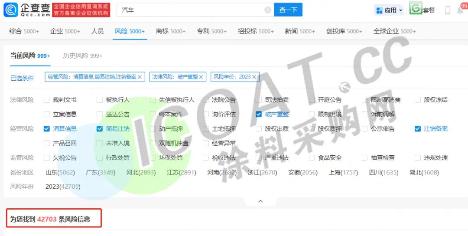Switch to the 历史风险 tab
The width and height of the screenshot is (468, 236).
click(82, 56)
